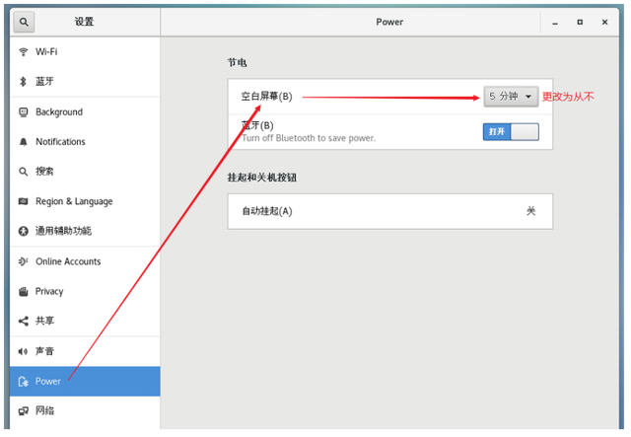This screenshot has height=437, width=631.
Task: Click the search magnifier button in header
Action: [x=24, y=22]
